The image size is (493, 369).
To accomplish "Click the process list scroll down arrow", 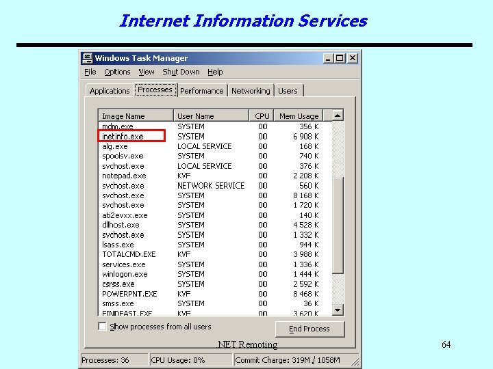I will (338, 310).
